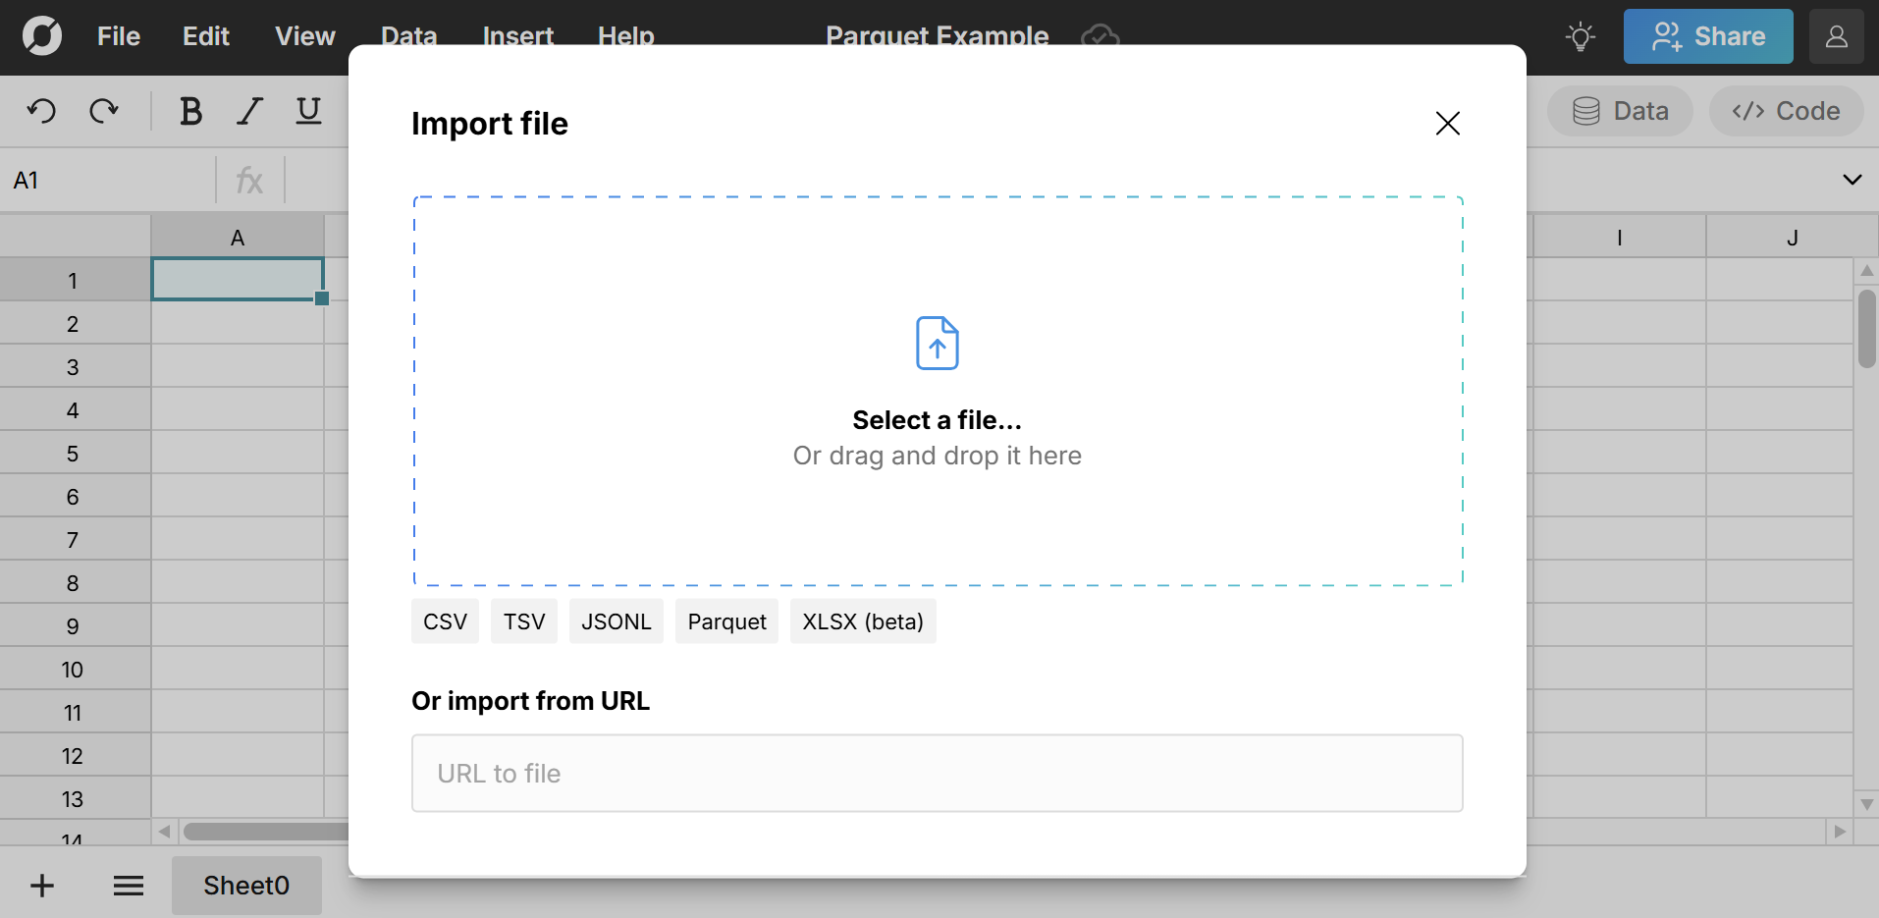The height and width of the screenshot is (918, 1879).
Task: Redo the last action
Action: tap(103, 111)
